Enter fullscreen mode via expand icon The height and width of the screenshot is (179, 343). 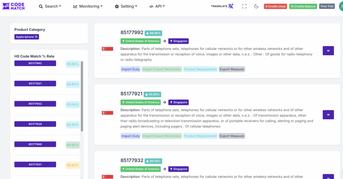[x=244, y=6]
